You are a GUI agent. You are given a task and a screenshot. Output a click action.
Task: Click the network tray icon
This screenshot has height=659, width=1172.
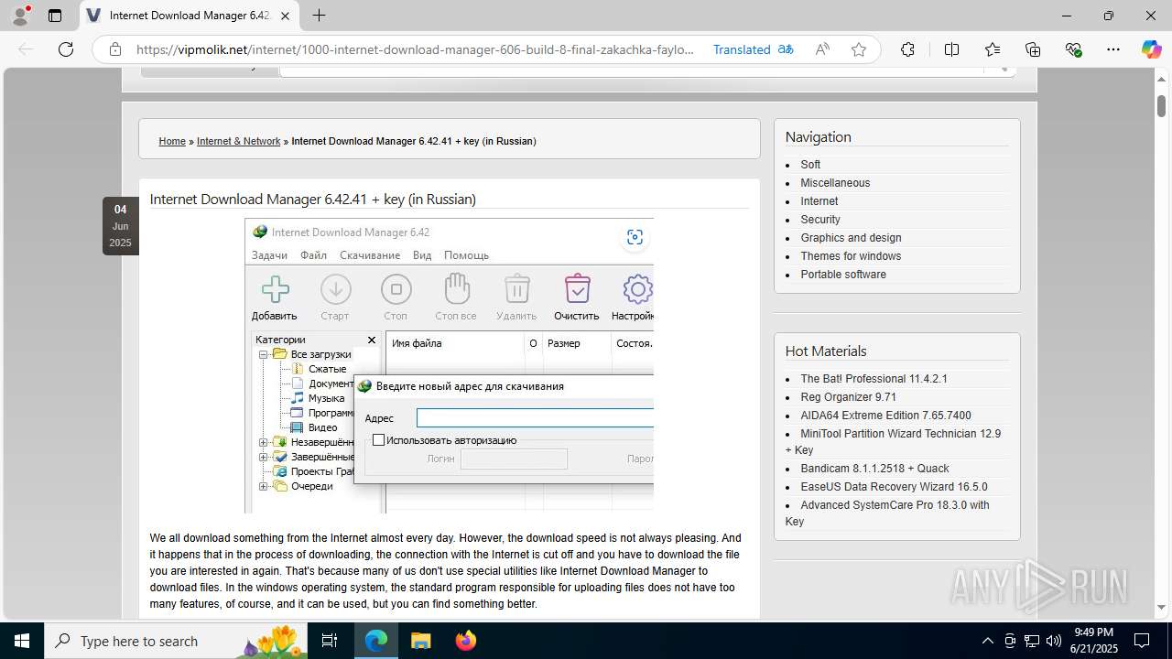point(1032,641)
